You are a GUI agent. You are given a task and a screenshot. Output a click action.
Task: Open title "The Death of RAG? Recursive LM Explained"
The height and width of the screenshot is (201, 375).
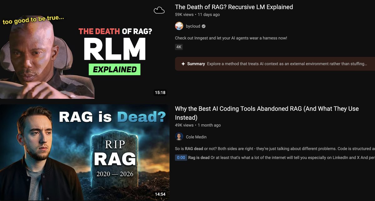coord(234,7)
